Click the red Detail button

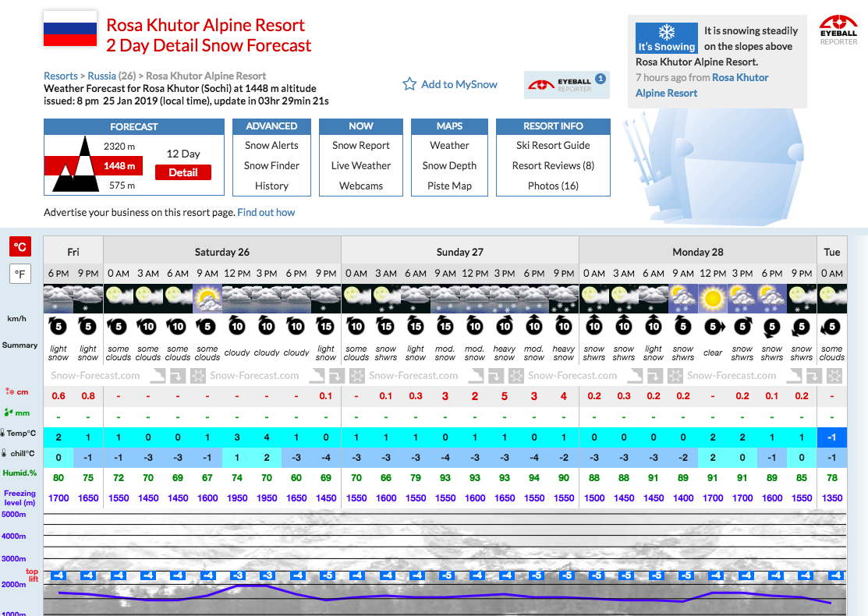coord(183,172)
